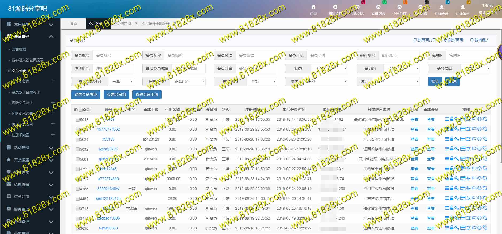
Task: Switch to the 会员组管理 tab
Action: click(122, 24)
